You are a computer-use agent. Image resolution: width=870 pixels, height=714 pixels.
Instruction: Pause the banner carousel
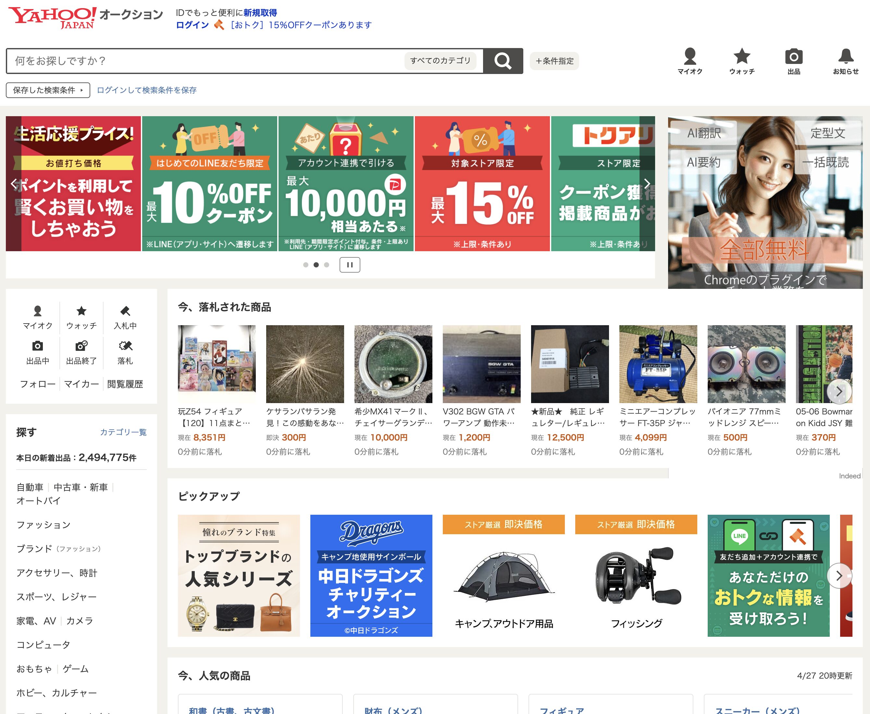350,265
